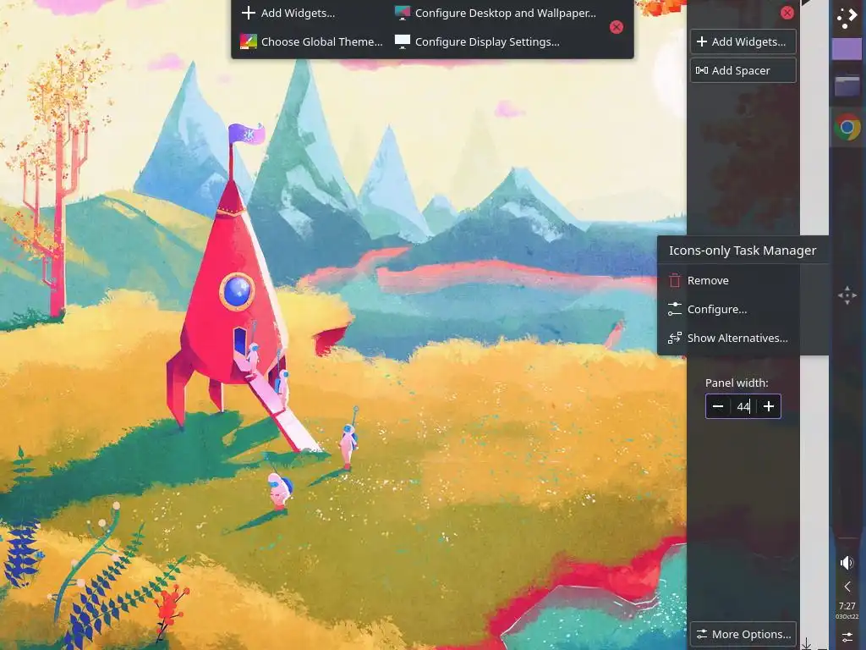The image size is (866, 650).
Task: Close the desktop edit mode toolbar
Action: pos(617,27)
